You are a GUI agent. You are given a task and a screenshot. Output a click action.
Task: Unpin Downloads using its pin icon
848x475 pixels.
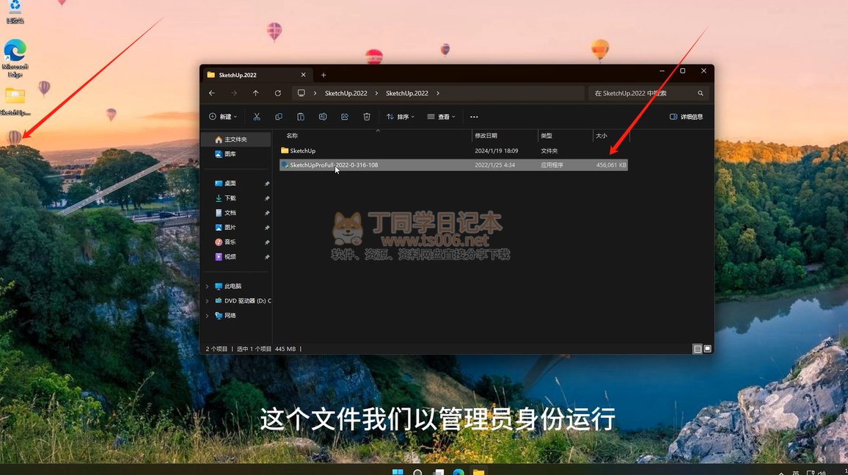coord(266,198)
